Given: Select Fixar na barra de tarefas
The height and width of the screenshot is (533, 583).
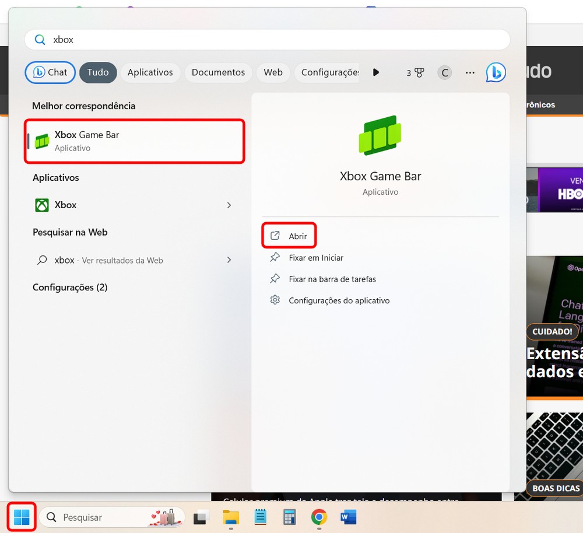Looking at the screenshot, I should [331, 279].
